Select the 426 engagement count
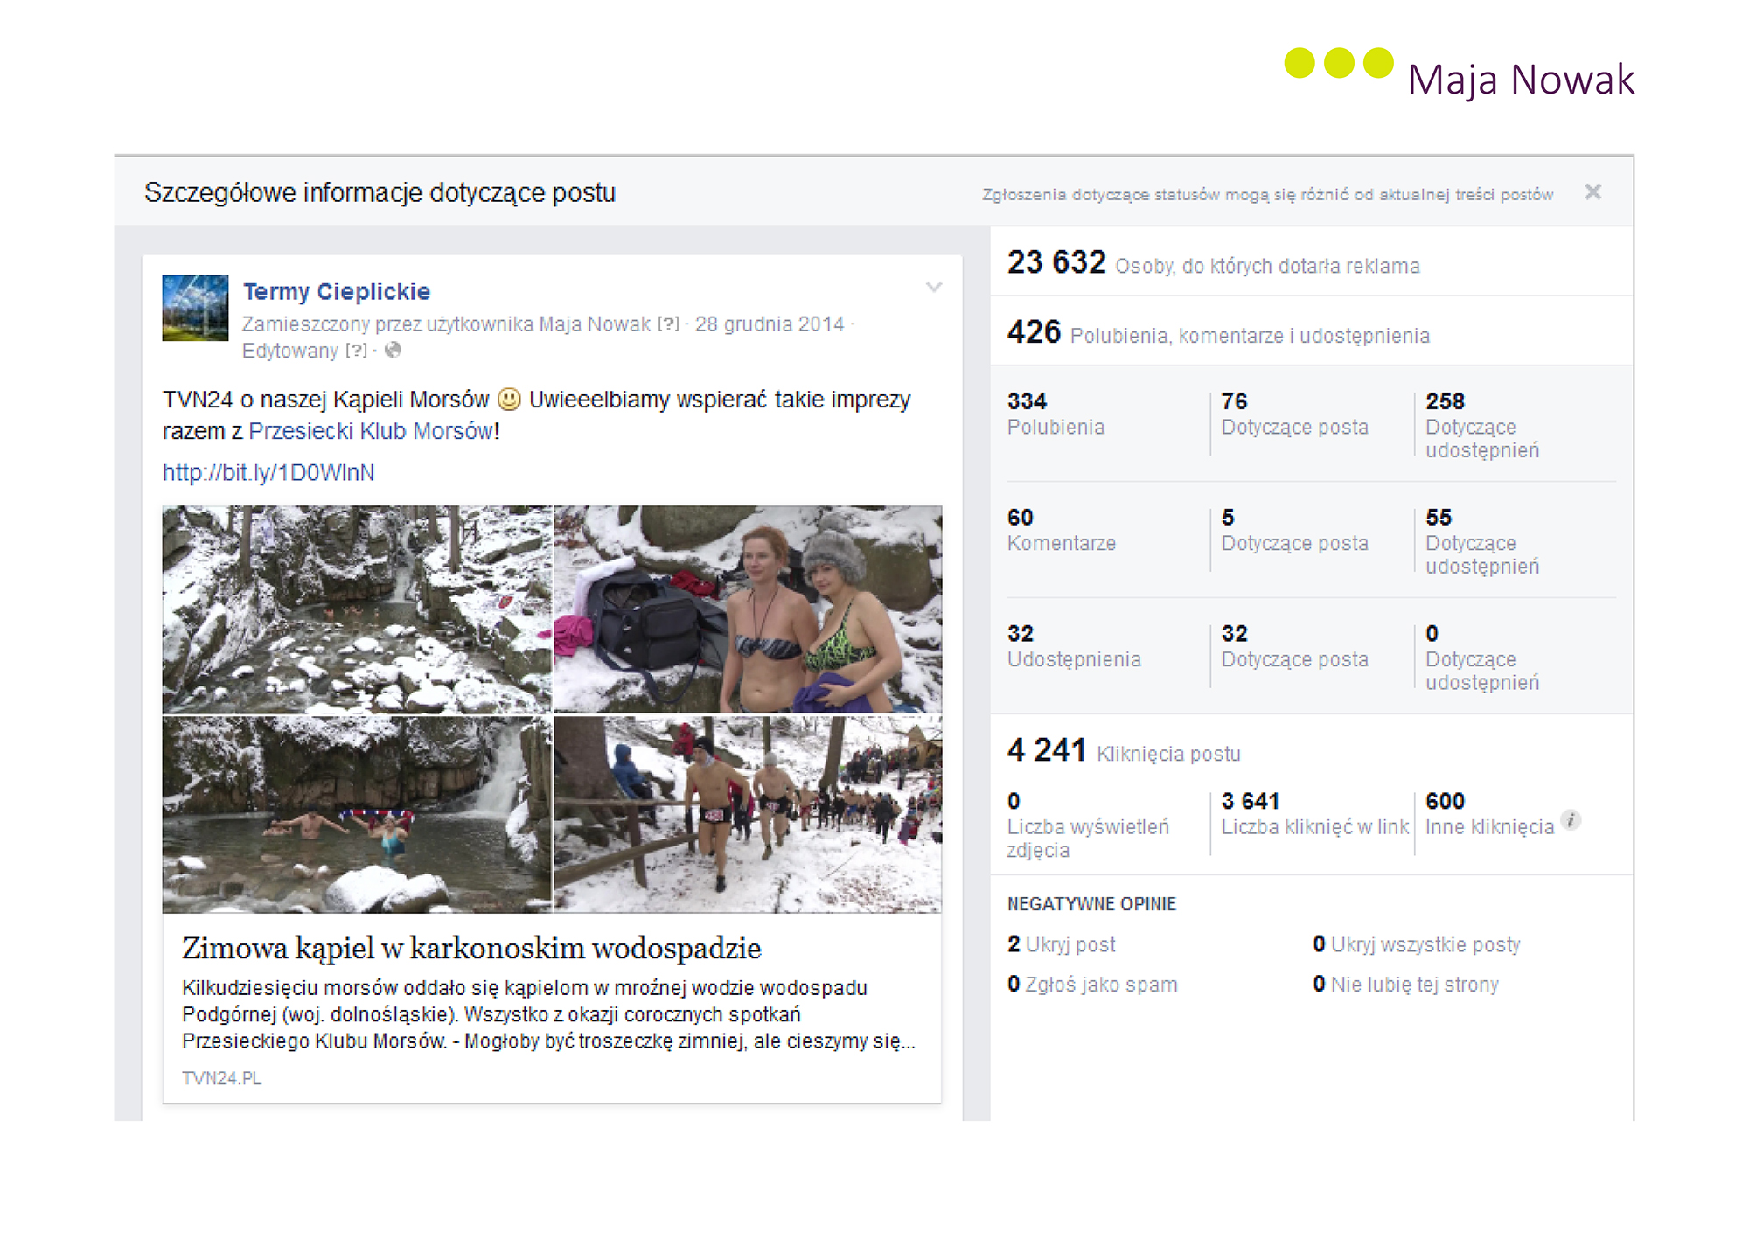Viewport: 1749px width, 1246px height. pyautogui.click(x=1034, y=332)
